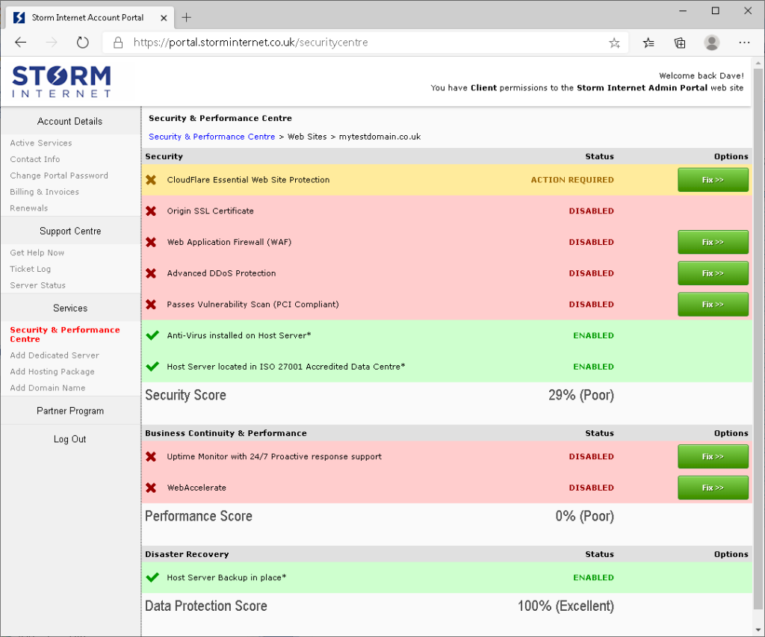
Task: Click the ACTION REQUIRED status text
Action: click(572, 180)
